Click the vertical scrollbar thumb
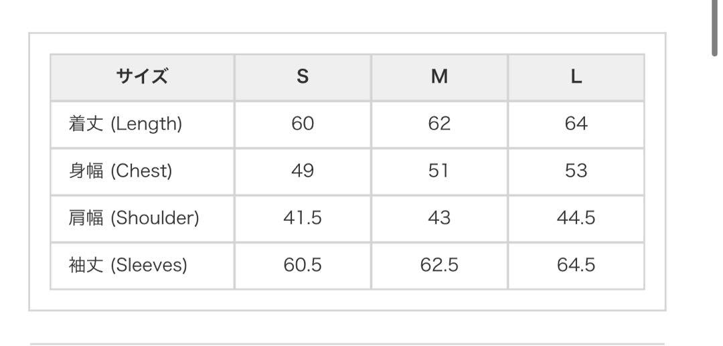 coord(715,27)
